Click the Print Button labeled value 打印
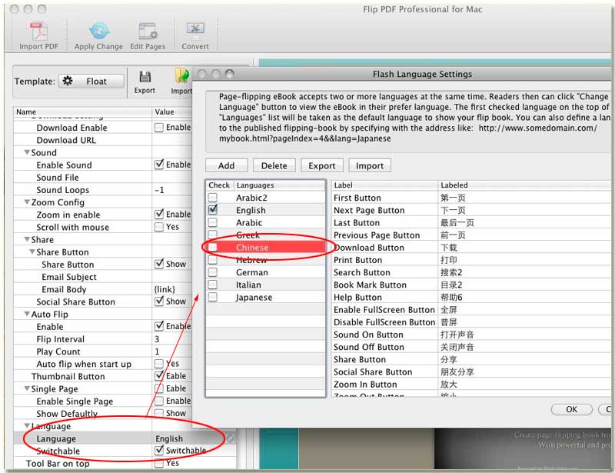Viewport: 615px width, 473px height. click(x=449, y=260)
